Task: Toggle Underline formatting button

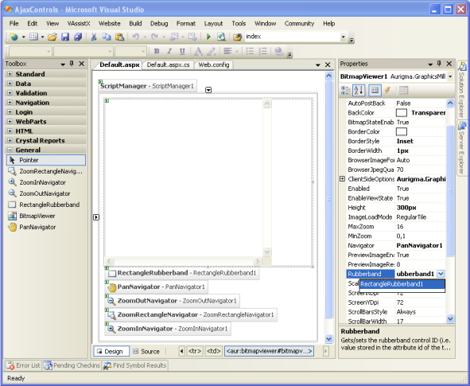Action: [182, 51]
